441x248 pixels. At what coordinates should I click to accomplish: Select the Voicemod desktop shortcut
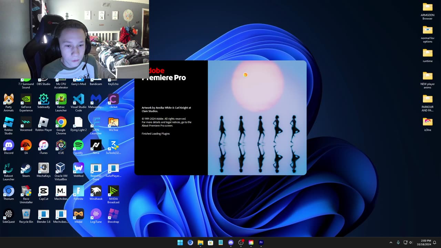26,124
